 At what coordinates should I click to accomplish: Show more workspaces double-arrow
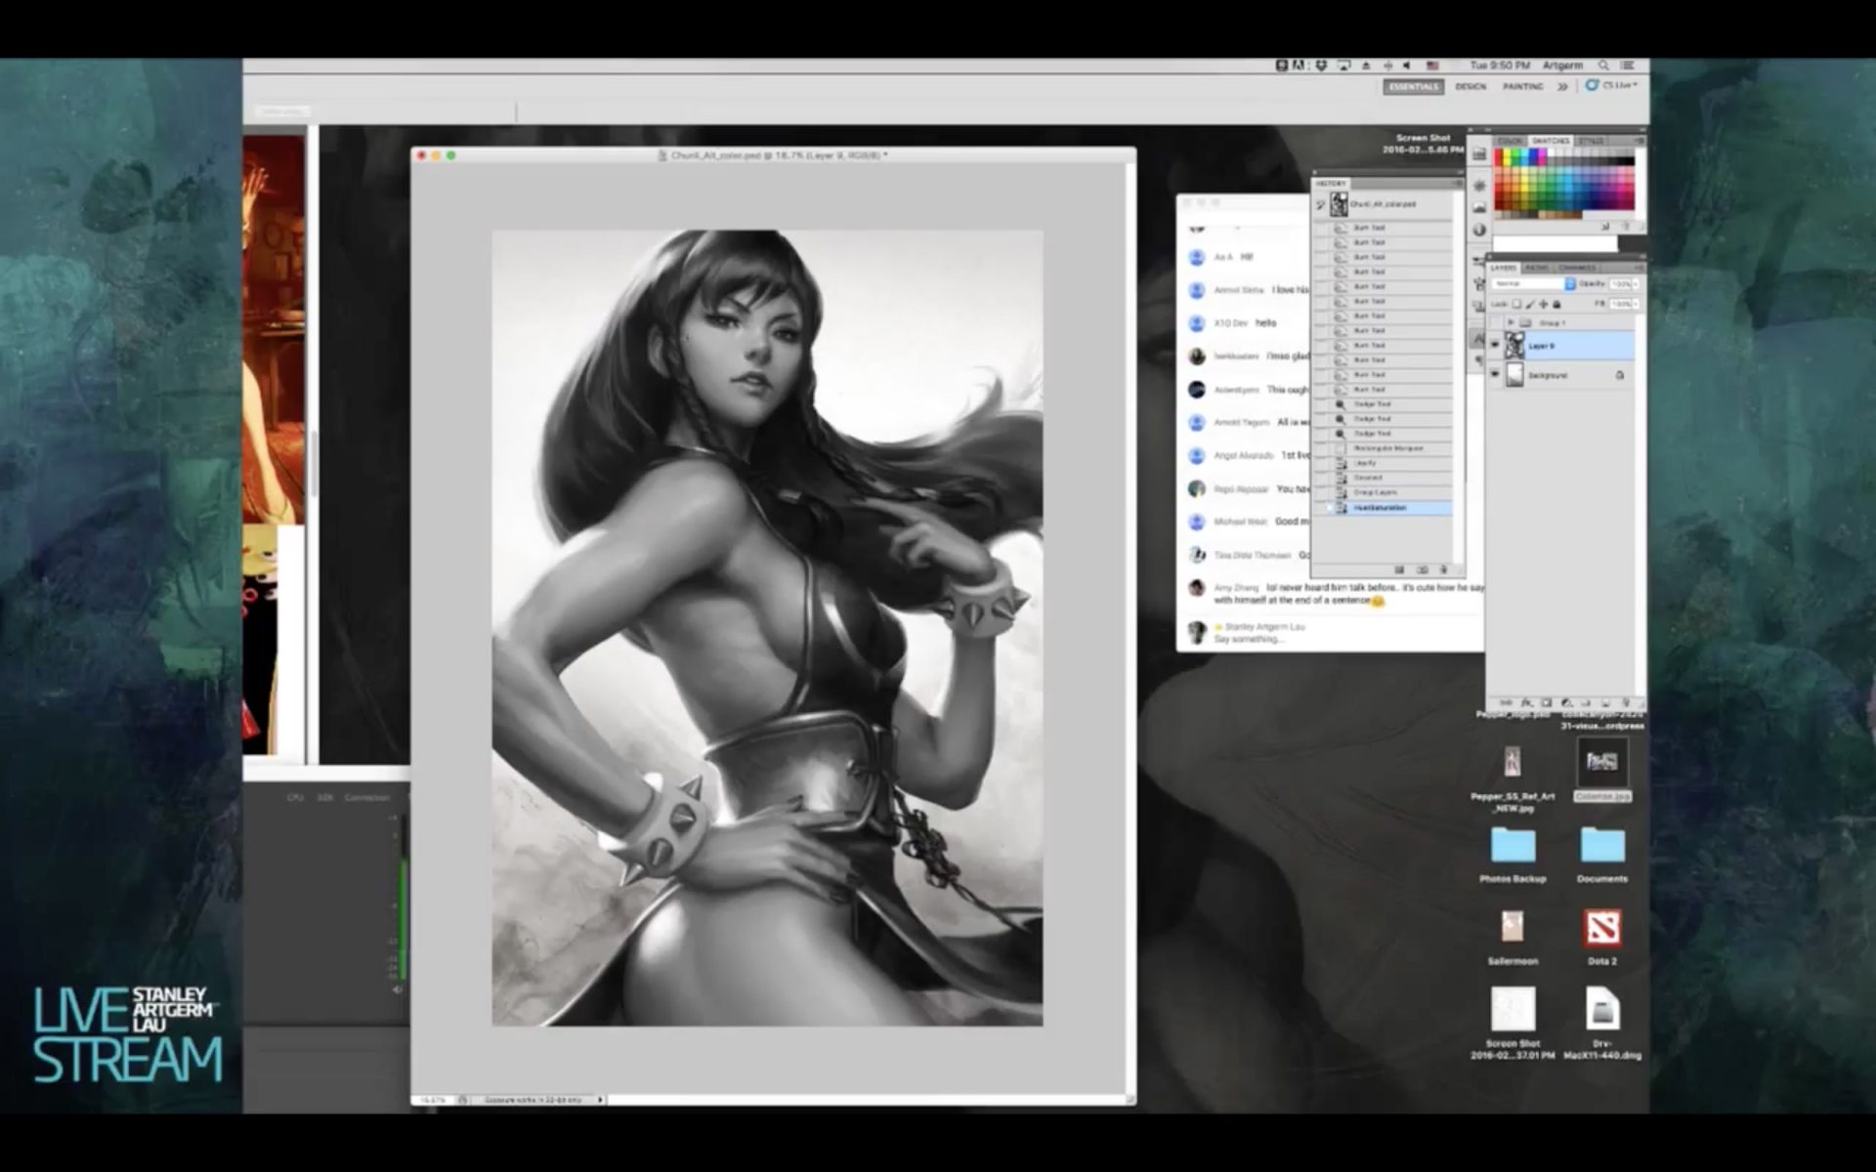click(1562, 87)
